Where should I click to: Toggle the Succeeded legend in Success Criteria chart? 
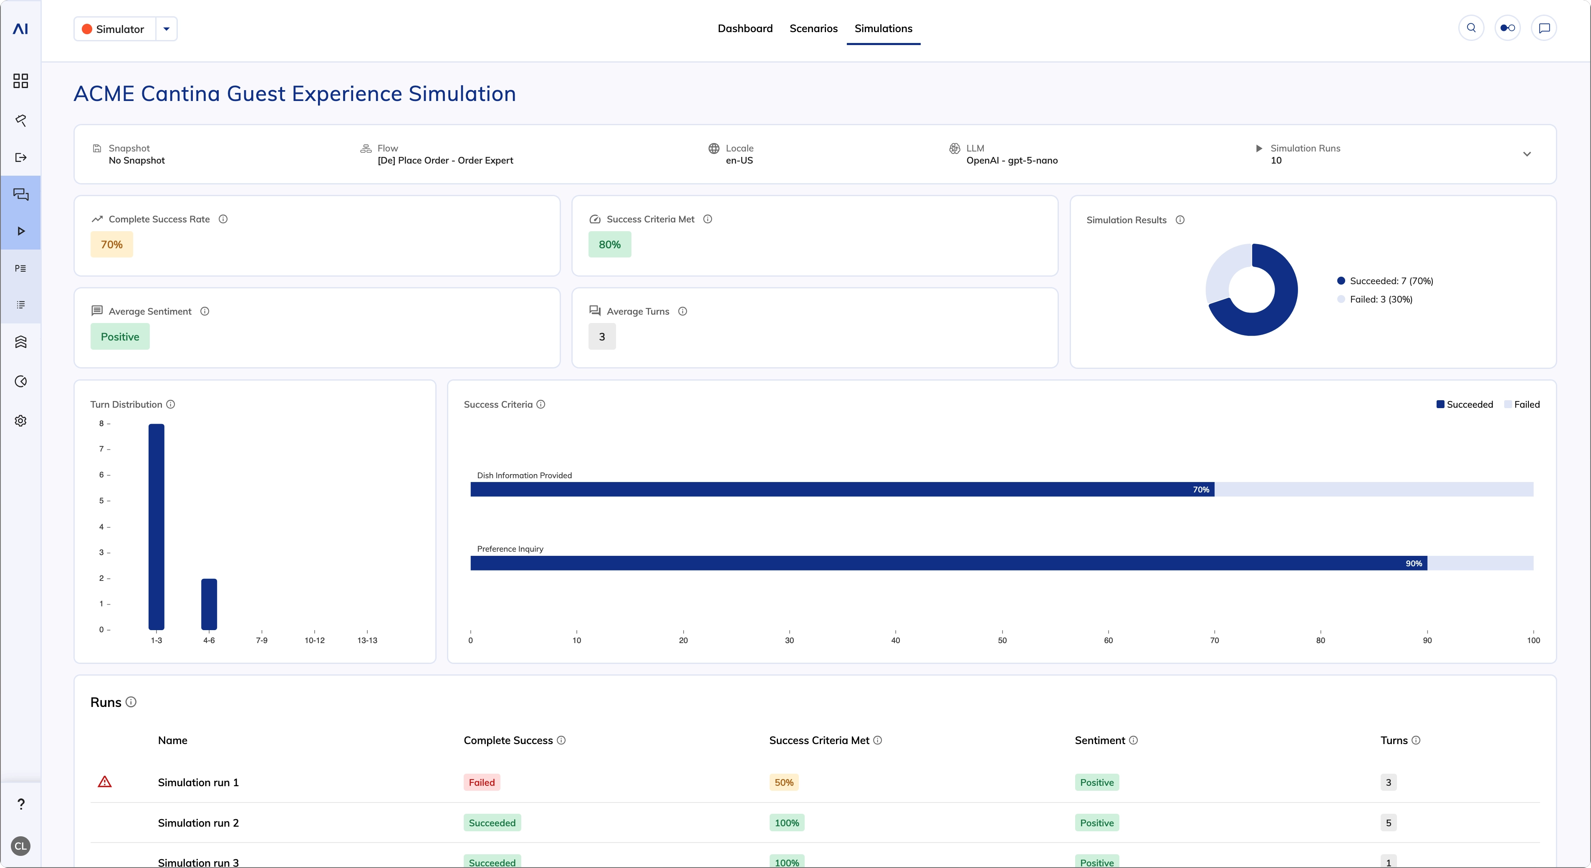1465,404
